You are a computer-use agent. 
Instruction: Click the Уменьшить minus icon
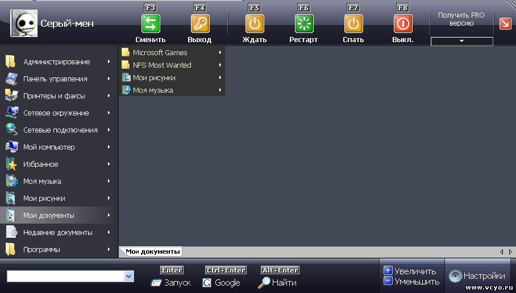(388, 281)
